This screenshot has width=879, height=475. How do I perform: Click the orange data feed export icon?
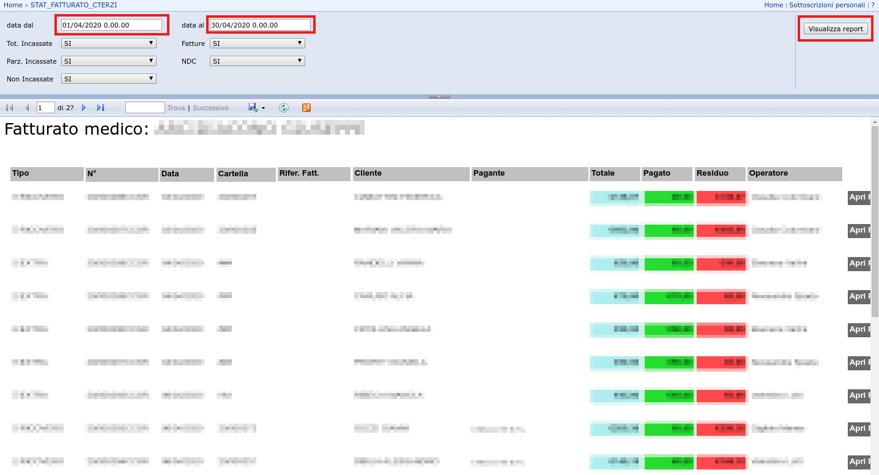(306, 108)
